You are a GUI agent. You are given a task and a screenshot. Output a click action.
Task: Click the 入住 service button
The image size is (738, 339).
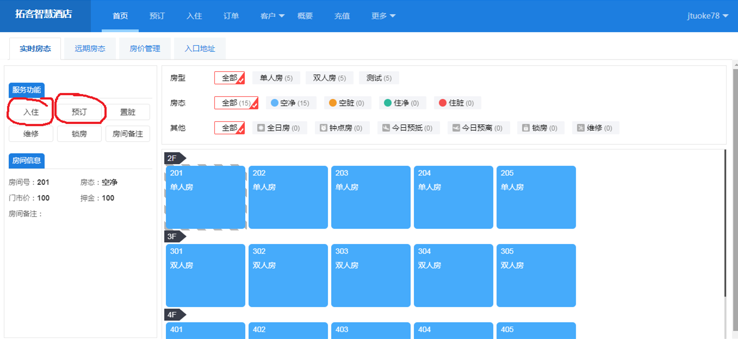31,112
